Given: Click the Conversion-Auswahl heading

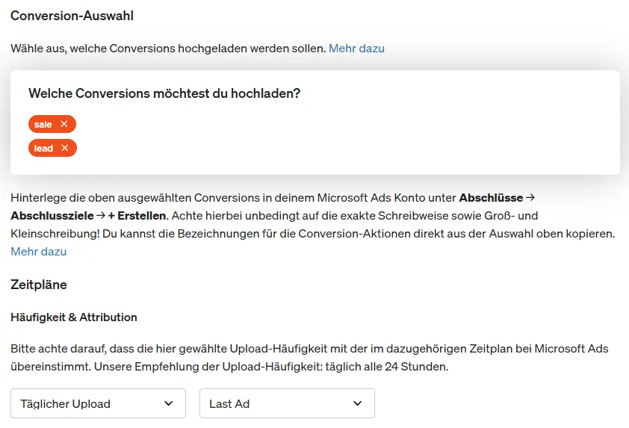Looking at the screenshot, I should [x=72, y=16].
